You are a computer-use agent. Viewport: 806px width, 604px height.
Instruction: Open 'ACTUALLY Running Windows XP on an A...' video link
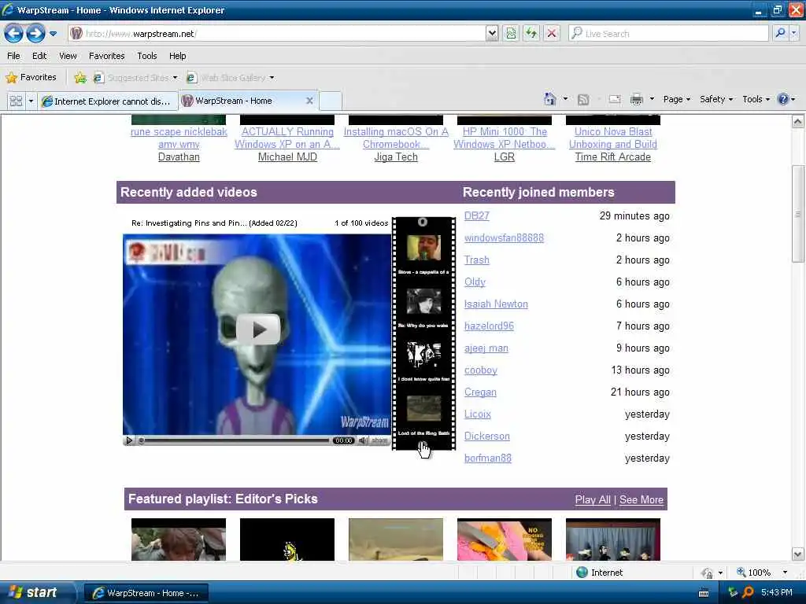tap(287, 138)
